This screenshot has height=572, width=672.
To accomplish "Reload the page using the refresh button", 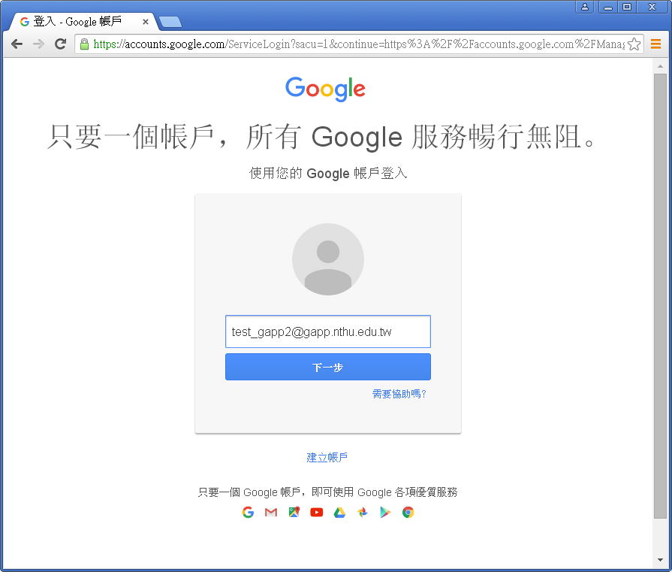I will pyautogui.click(x=60, y=44).
